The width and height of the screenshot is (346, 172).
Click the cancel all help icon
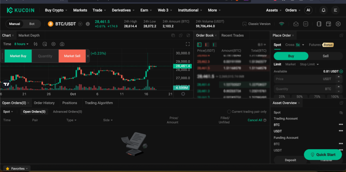click(x=265, y=120)
